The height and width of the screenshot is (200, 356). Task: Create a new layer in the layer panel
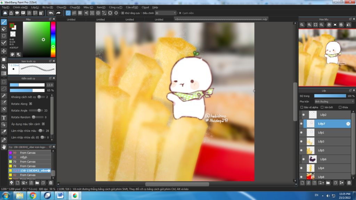coord(302,183)
